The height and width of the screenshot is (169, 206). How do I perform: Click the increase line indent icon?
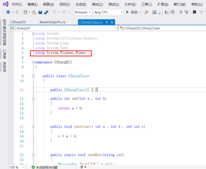pyautogui.click(x=186, y=12)
